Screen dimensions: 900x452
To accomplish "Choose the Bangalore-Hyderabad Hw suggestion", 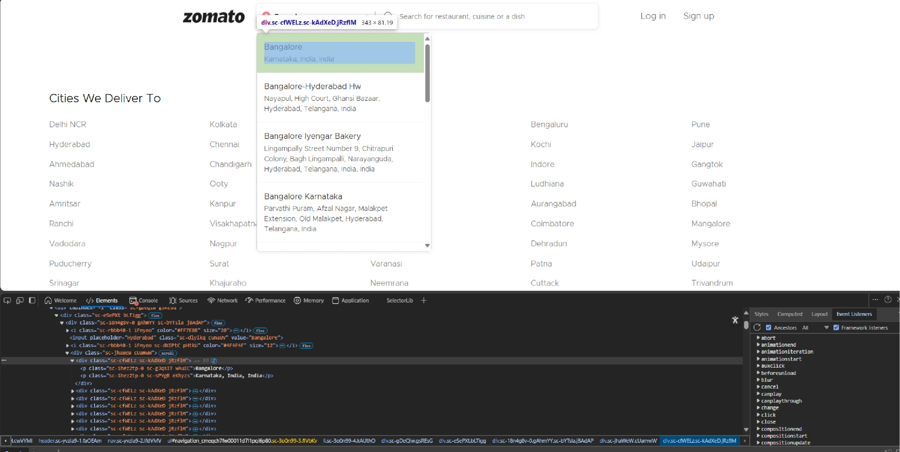I will tap(340, 97).
